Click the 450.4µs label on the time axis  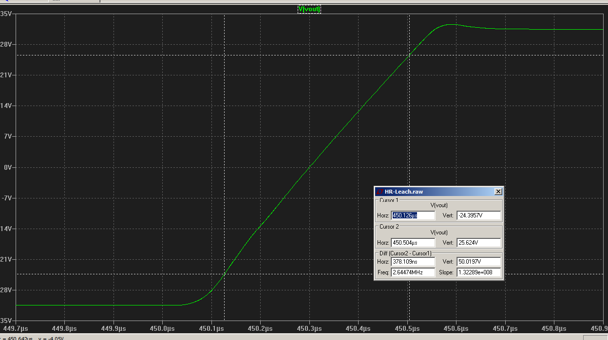359,328
